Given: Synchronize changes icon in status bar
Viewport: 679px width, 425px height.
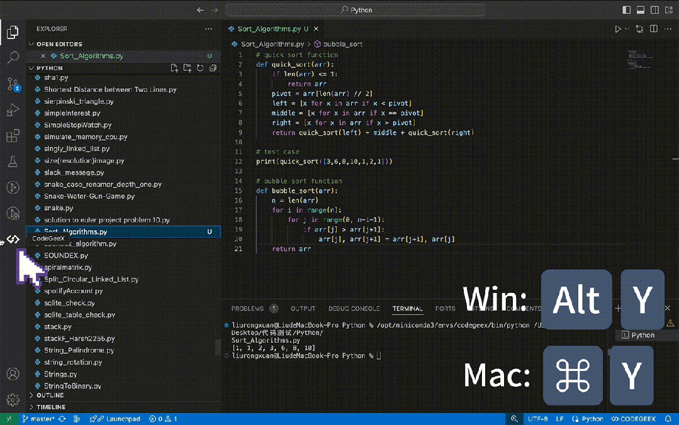Looking at the screenshot, I should pos(62,419).
